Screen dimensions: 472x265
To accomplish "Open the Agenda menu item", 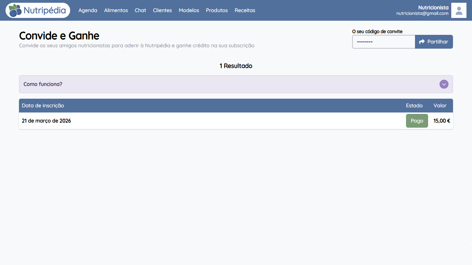I will (88, 10).
